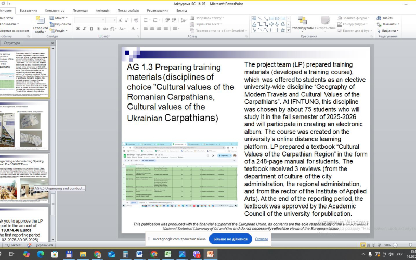Switch to Структура (Outline) pane tab
This screenshot has width=416, height=260.
pos(11,43)
